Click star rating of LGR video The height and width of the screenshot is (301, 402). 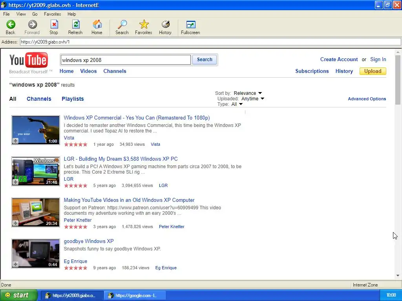click(76, 185)
